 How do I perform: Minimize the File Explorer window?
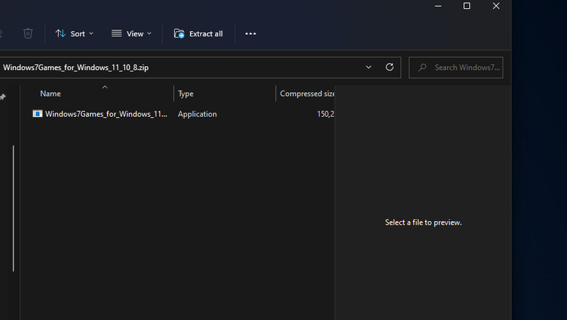438,6
